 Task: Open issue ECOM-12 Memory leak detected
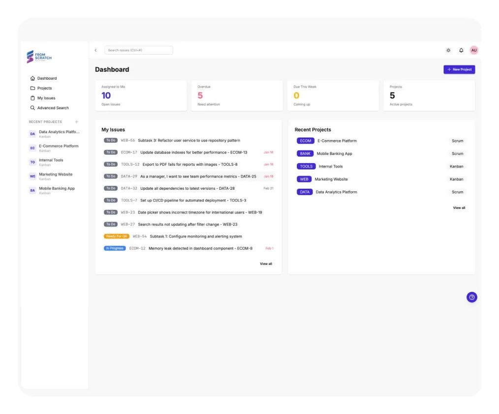[x=200, y=248]
